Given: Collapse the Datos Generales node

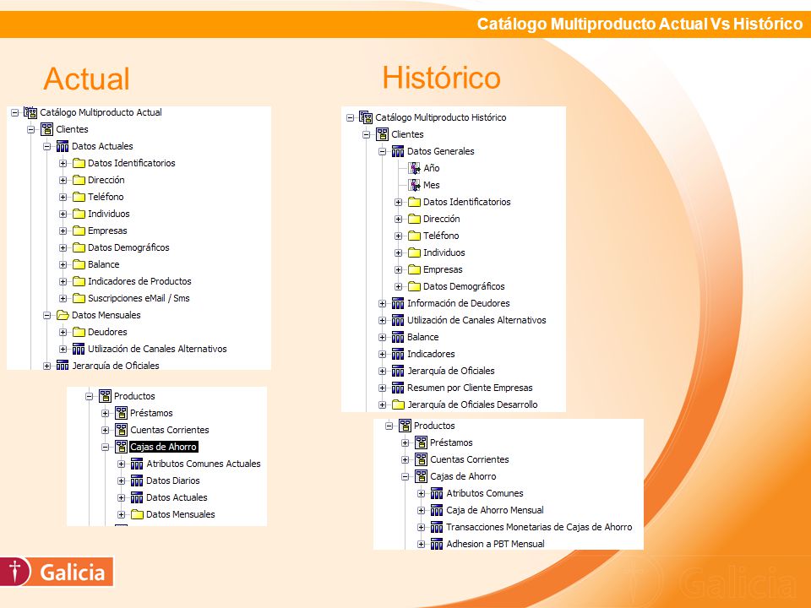Looking at the screenshot, I should tap(382, 152).
